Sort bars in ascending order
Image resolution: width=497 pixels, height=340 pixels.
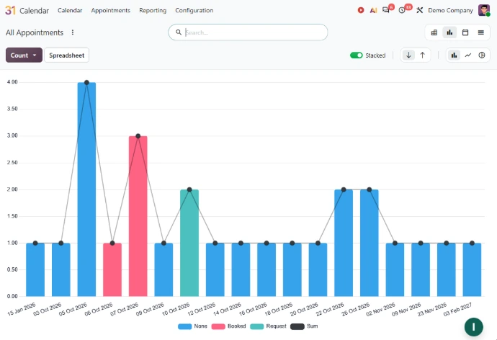coord(423,55)
